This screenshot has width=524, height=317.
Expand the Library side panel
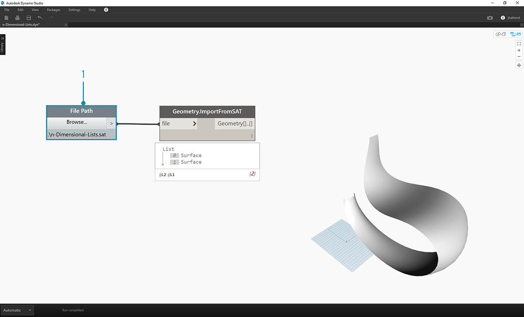click(x=2, y=45)
